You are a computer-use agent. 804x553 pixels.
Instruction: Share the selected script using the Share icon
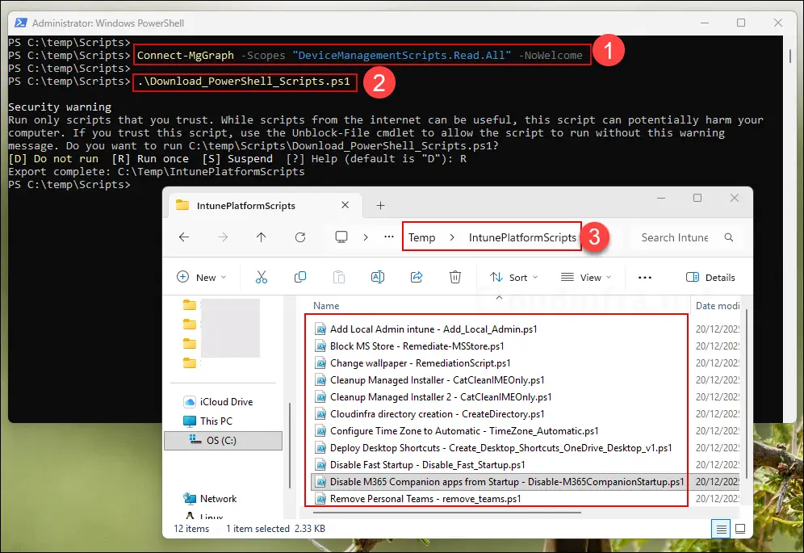(417, 277)
